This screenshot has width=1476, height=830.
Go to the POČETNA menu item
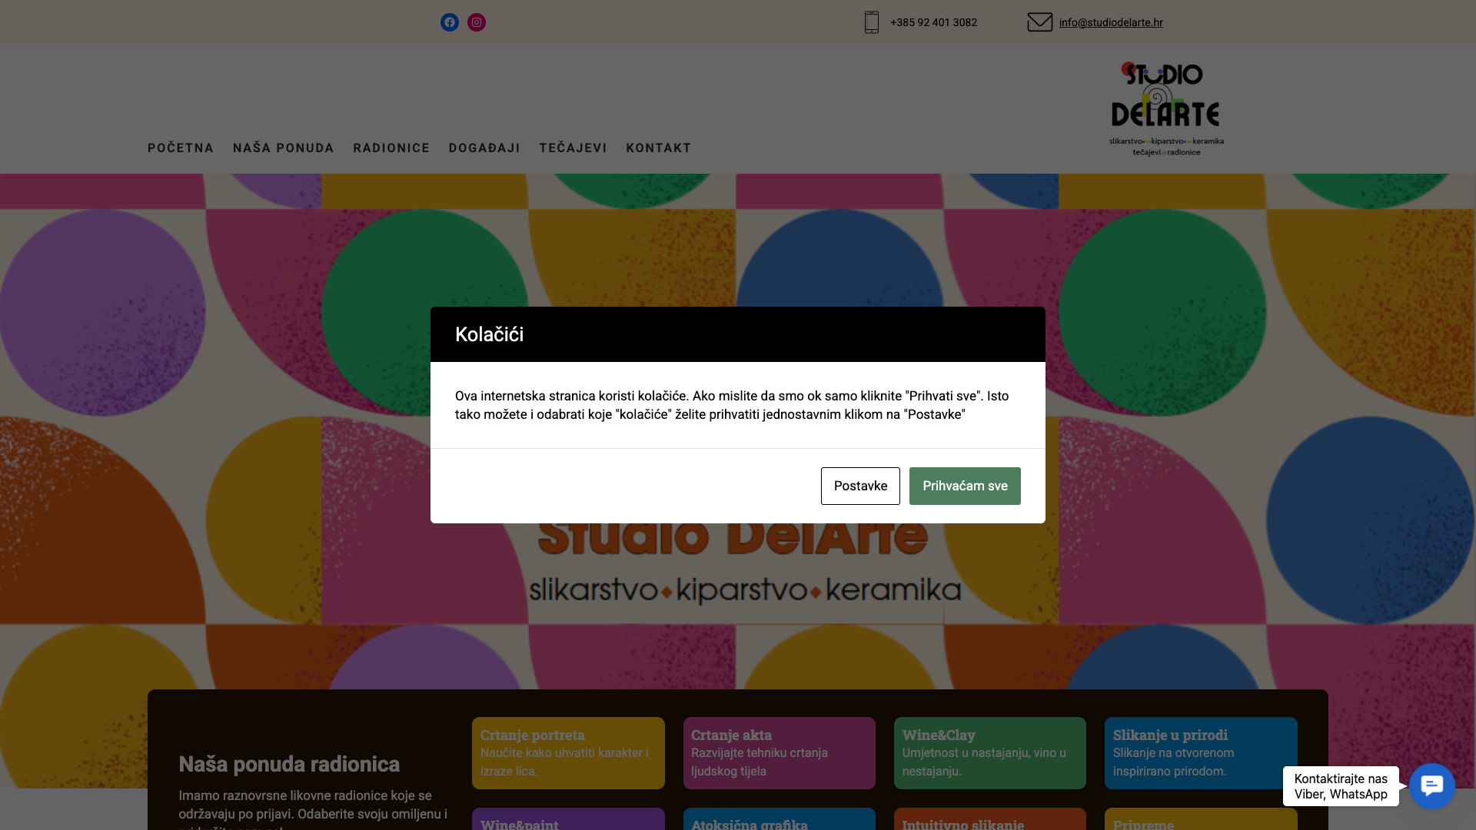[x=181, y=148]
